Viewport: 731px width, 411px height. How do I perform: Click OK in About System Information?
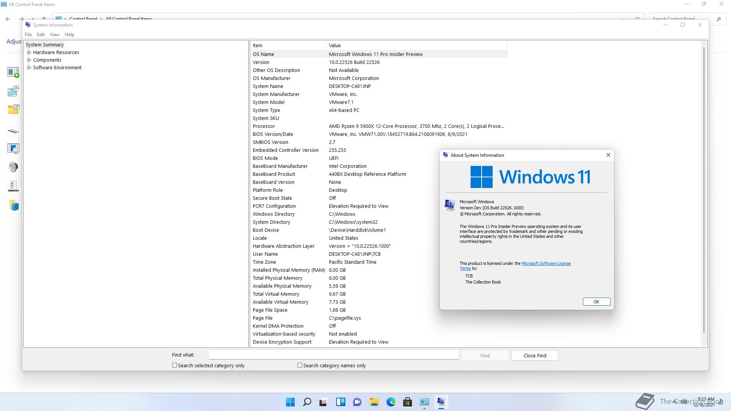tap(596, 302)
